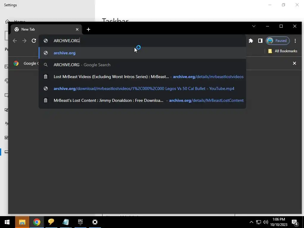Open the Windows Start menu

pos(7,222)
